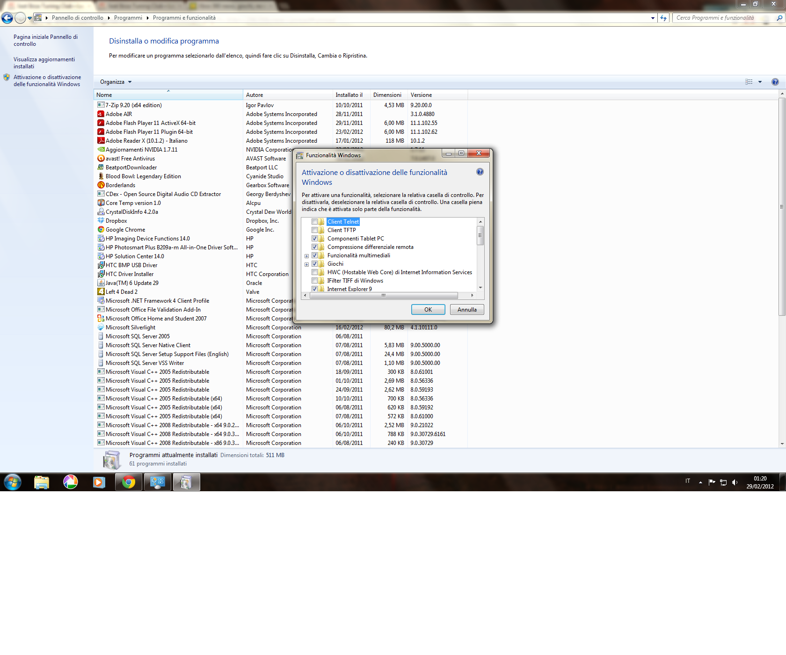Viewport: 786px width, 655px height.
Task: Expand the Giochi tree node
Action: [x=306, y=264]
